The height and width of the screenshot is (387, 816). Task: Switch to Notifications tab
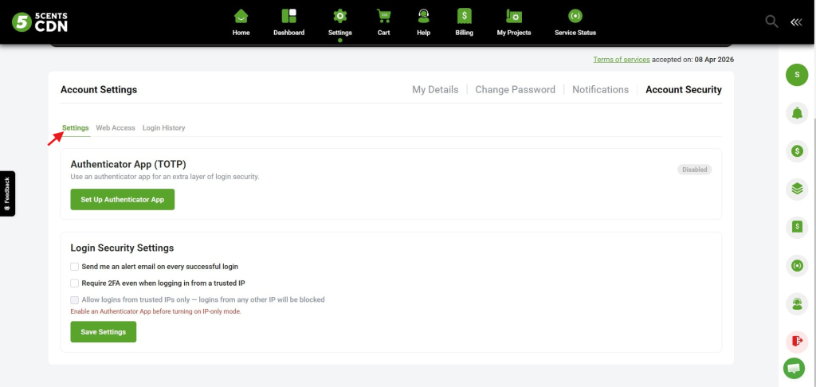[601, 89]
